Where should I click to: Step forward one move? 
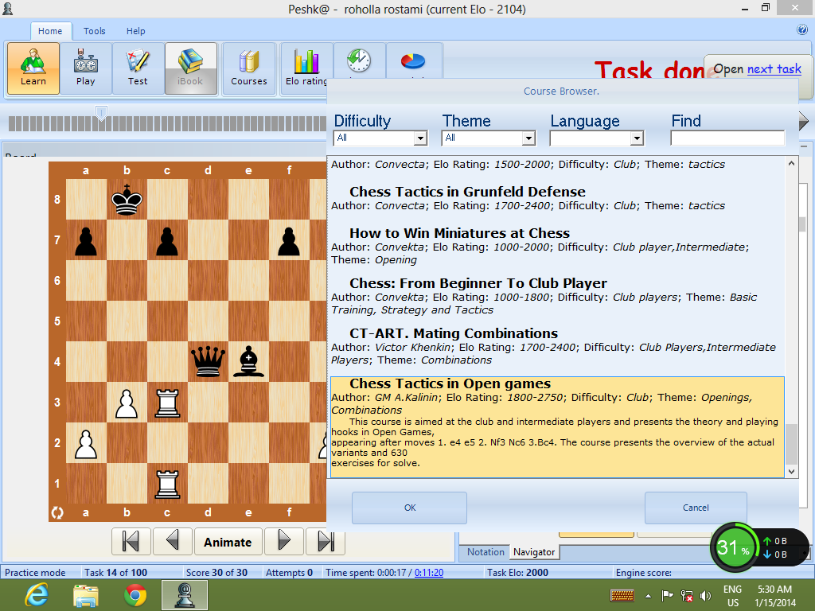pyautogui.click(x=283, y=542)
